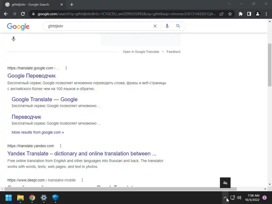Open the tab search chevron in the title bar
Screen dimensions: 272x204
(229, 4)
